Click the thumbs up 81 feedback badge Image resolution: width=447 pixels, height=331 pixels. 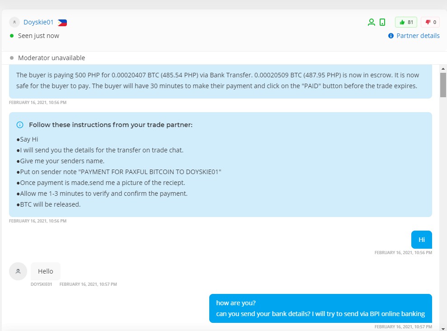406,22
